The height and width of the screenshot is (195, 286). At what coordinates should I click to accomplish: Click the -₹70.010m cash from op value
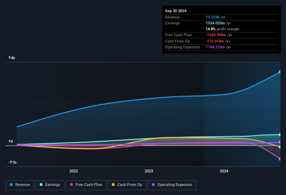coord(215,41)
